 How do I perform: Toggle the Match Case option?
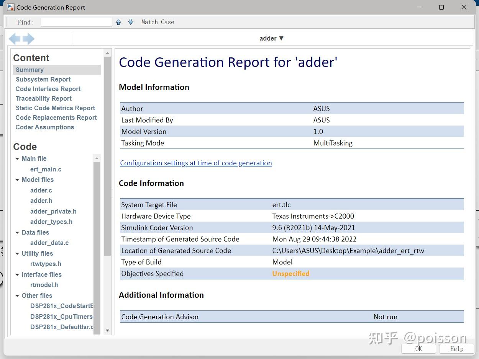point(157,22)
